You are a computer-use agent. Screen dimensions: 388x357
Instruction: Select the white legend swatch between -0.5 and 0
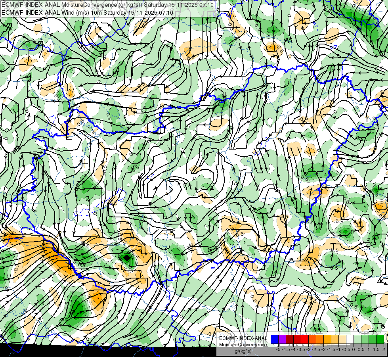[x=350, y=339]
